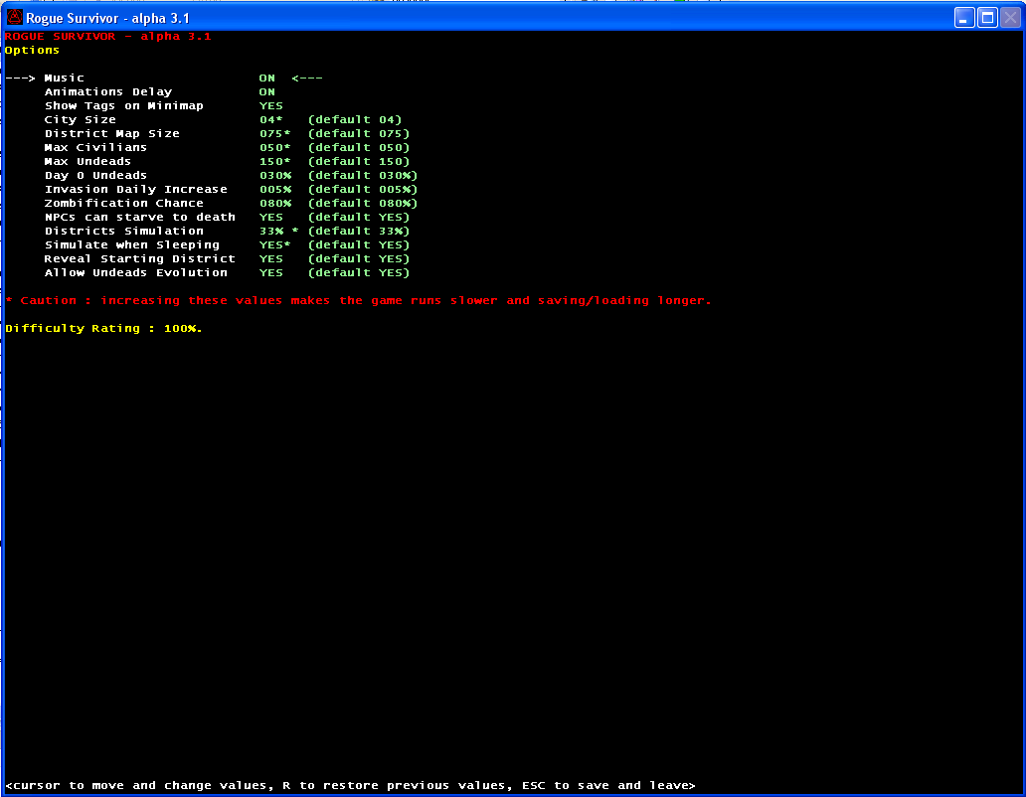
Task: Select the Animations Delay option
Action: tap(108, 91)
